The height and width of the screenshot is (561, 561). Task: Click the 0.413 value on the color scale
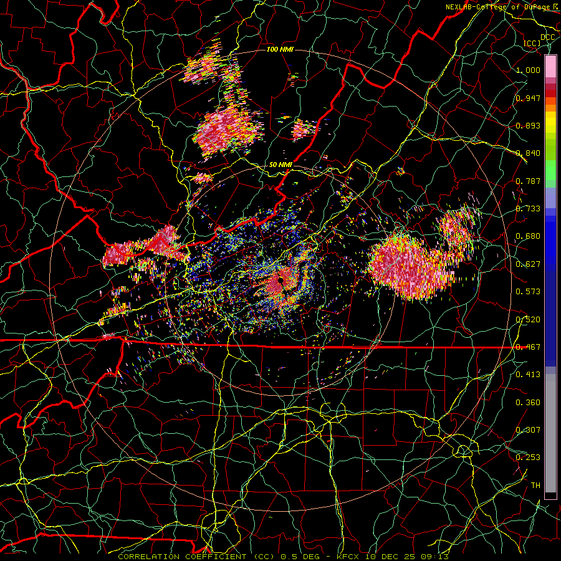[x=528, y=375]
